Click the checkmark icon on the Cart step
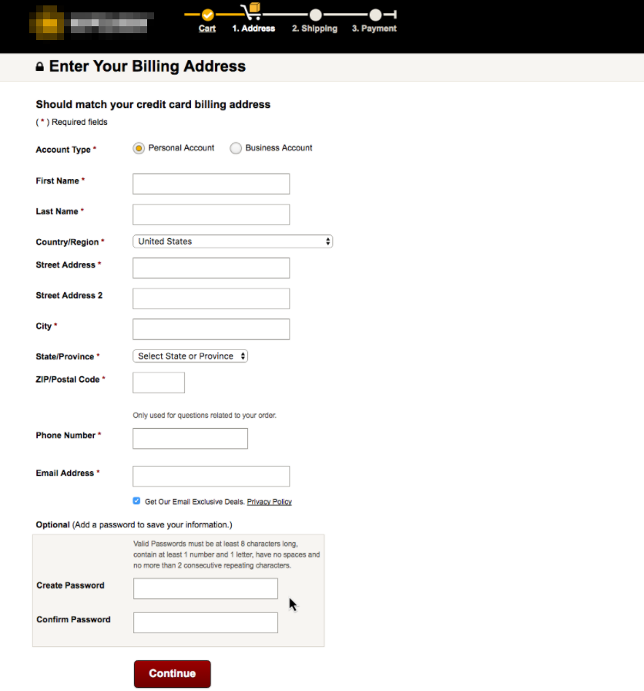 pyautogui.click(x=206, y=13)
